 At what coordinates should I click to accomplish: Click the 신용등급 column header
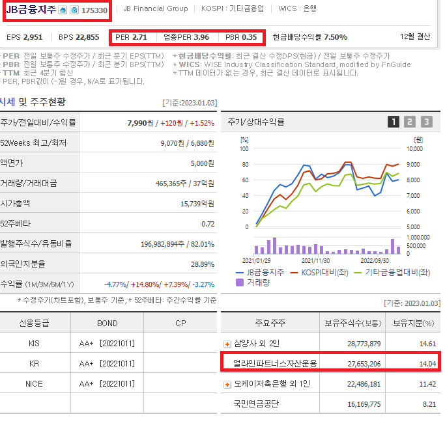coord(34,323)
